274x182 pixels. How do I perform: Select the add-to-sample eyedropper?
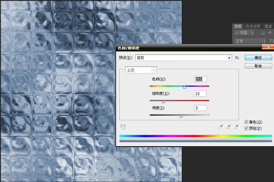(228, 127)
